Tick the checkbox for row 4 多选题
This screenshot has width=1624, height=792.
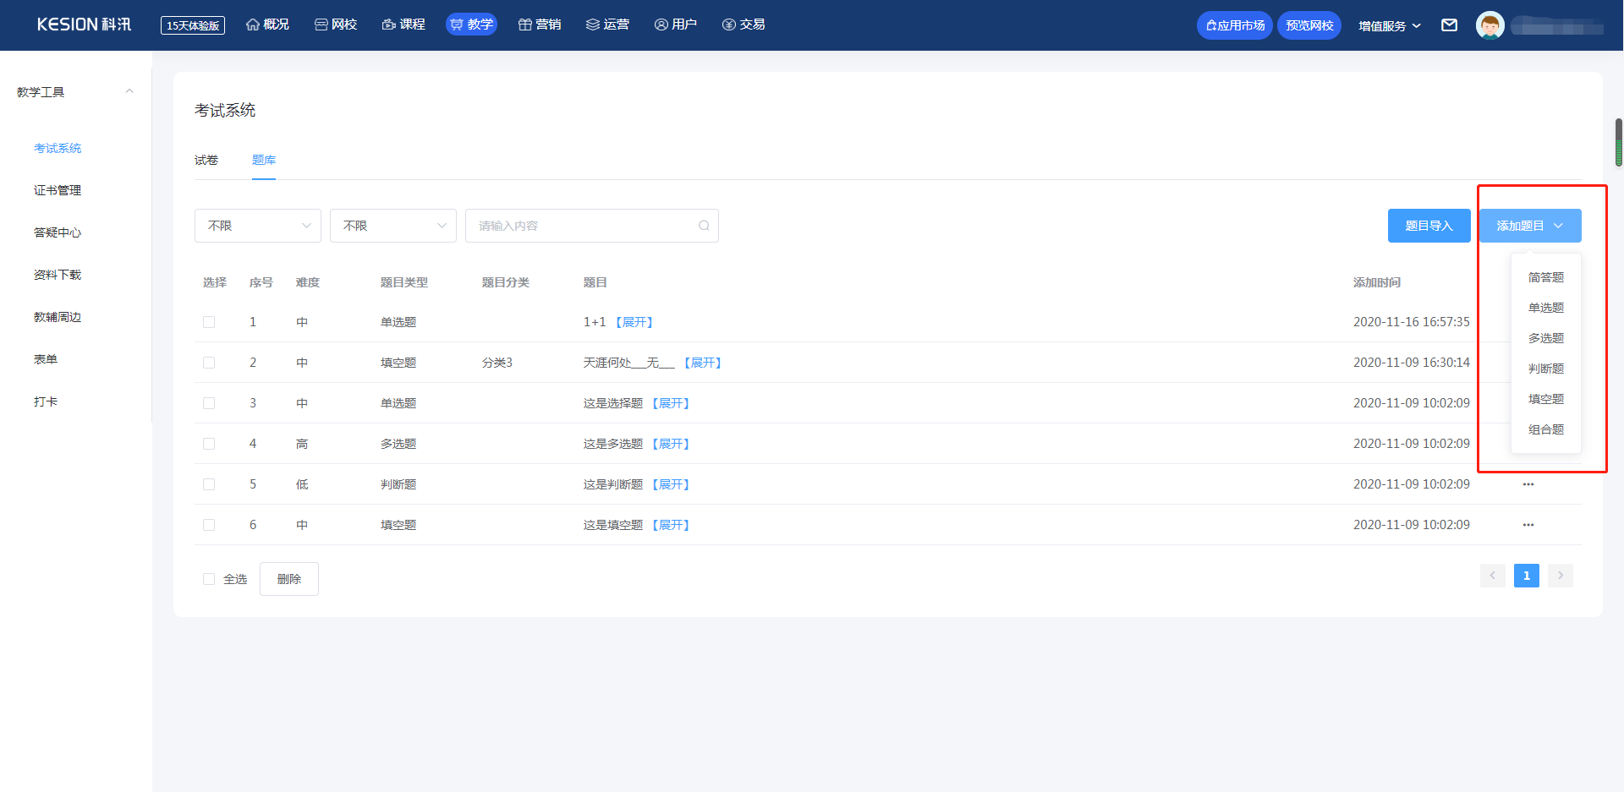(209, 444)
